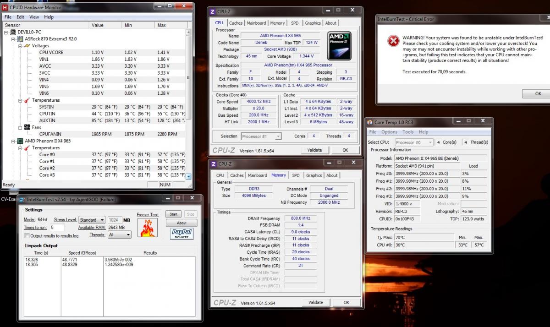Click Validate in the CPU-Z Timings window

tap(316, 302)
